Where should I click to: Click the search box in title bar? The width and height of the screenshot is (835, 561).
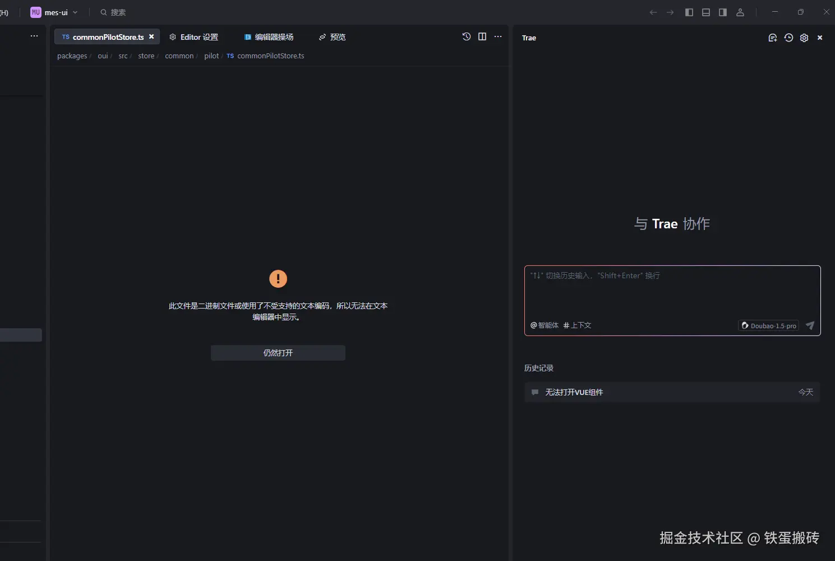coord(113,12)
